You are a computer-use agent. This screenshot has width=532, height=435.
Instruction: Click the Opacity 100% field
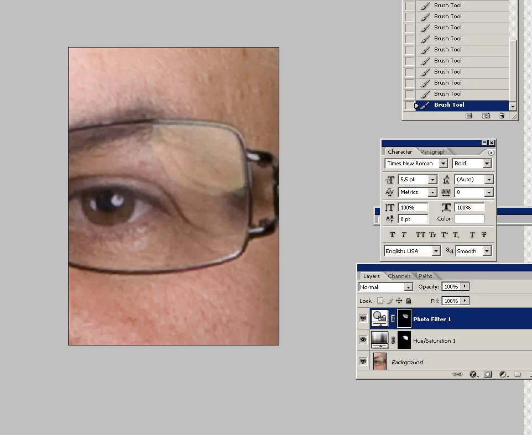pos(451,286)
